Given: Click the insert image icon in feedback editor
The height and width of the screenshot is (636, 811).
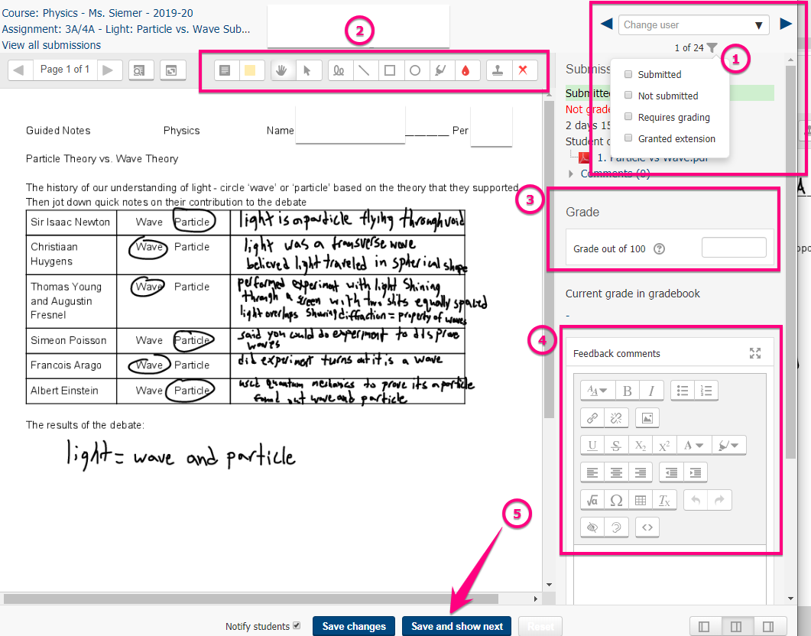Looking at the screenshot, I should click(x=647, y=418).
